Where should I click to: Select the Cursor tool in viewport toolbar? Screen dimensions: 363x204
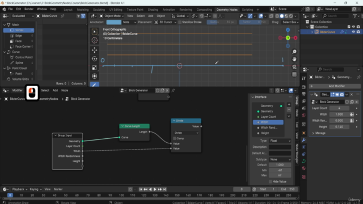[95, 40]
